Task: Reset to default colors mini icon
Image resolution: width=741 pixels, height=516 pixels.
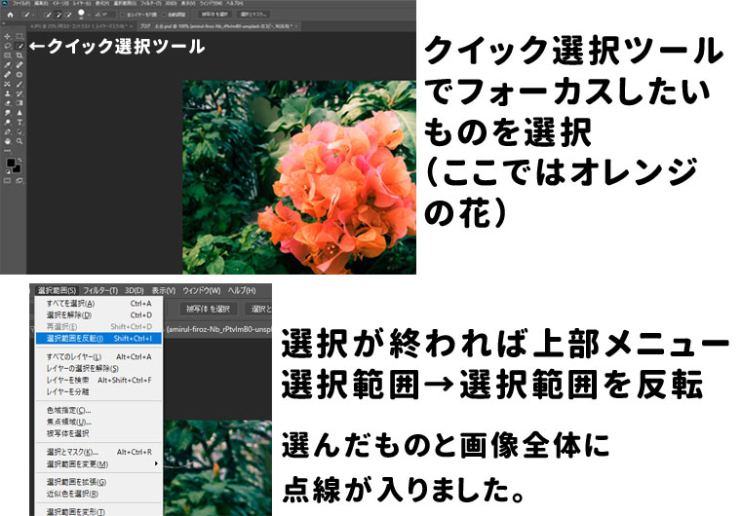Action: [x=8, y=172]
